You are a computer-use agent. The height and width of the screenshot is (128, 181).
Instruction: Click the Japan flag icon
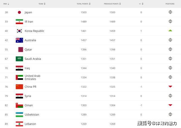pyautogui.click(x=19, y=12)
